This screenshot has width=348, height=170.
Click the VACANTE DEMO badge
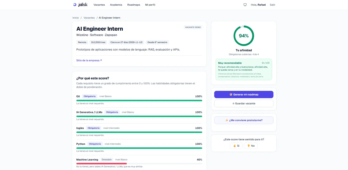(x=193, y=27)
